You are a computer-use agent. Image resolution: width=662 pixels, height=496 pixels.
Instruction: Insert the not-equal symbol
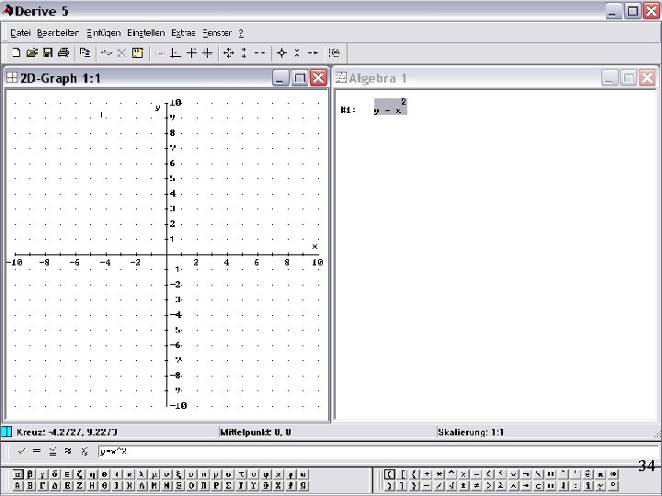tap(476, 486)
